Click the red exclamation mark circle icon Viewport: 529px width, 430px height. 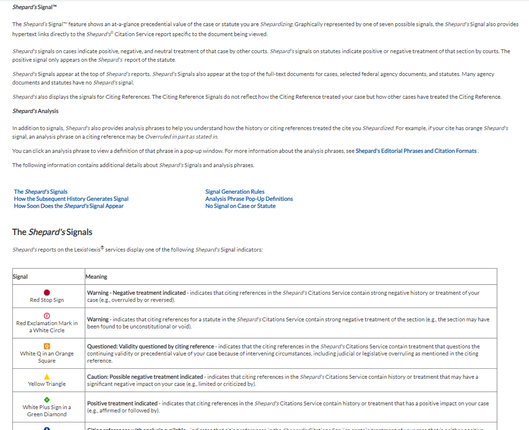click(x=47, y=316)
